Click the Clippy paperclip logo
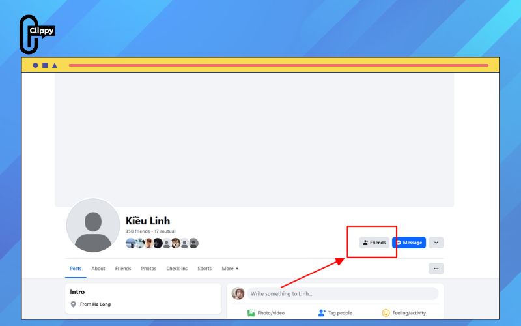Viewport: 521px width, 326px height. [36, 35]
